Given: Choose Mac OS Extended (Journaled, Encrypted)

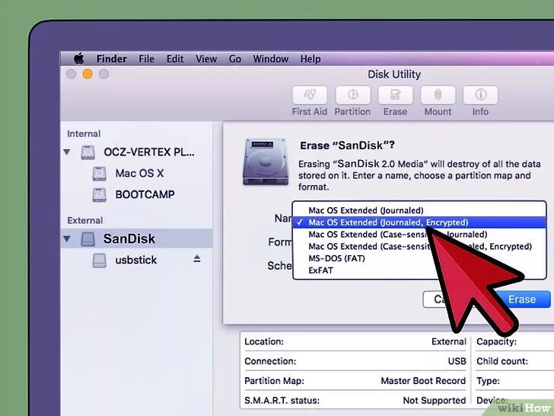Looking at the screenshot, I should tap(419, 222).
